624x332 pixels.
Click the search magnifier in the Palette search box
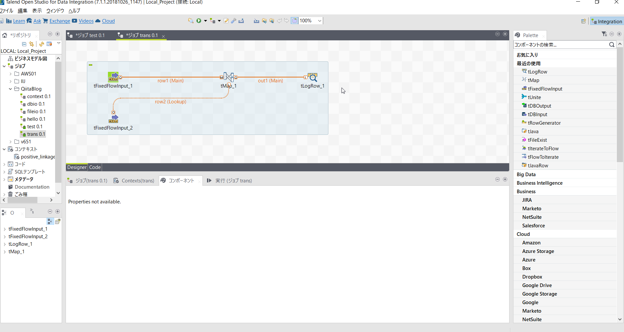pos(612,45)
